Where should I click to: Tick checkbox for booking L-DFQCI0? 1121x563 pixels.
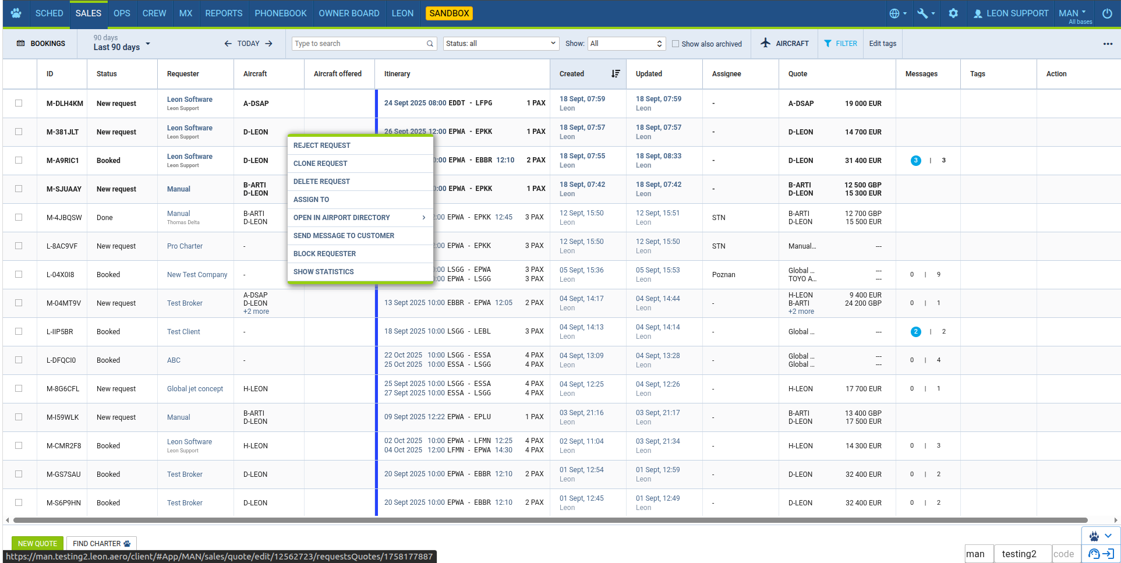coord(19,360)
